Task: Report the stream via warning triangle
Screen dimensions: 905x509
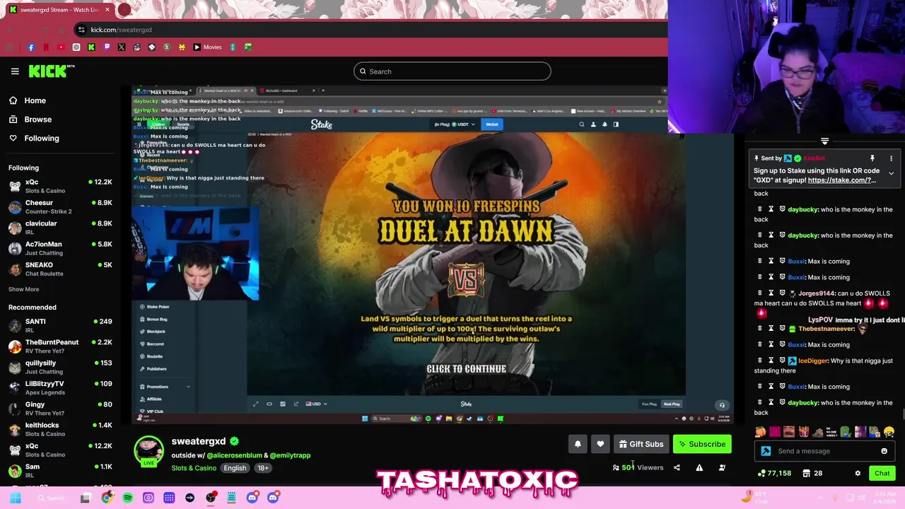Action: coord(699,467)
